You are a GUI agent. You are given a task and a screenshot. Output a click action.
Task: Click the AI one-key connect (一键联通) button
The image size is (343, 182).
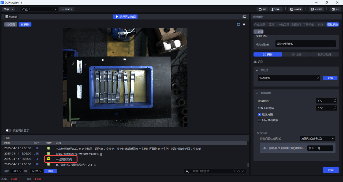296,9
